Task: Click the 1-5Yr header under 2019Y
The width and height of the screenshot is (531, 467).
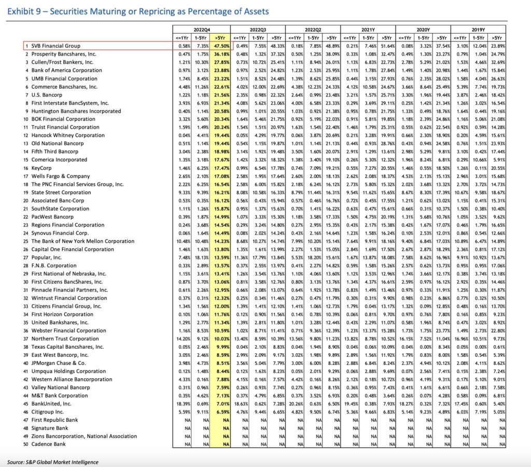Action: coord(479,38)
